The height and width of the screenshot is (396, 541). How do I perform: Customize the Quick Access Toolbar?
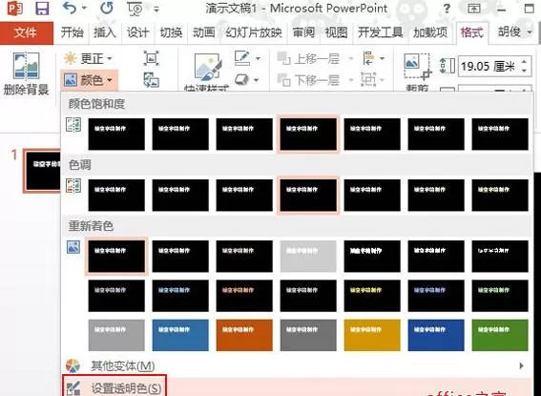point(156,10)
